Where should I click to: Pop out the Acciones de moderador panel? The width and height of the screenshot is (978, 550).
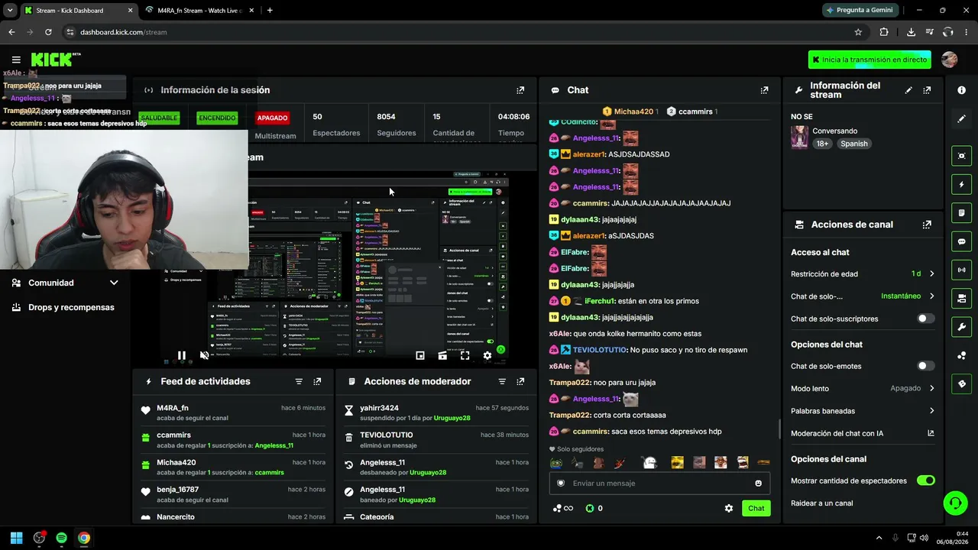point(520,381)
